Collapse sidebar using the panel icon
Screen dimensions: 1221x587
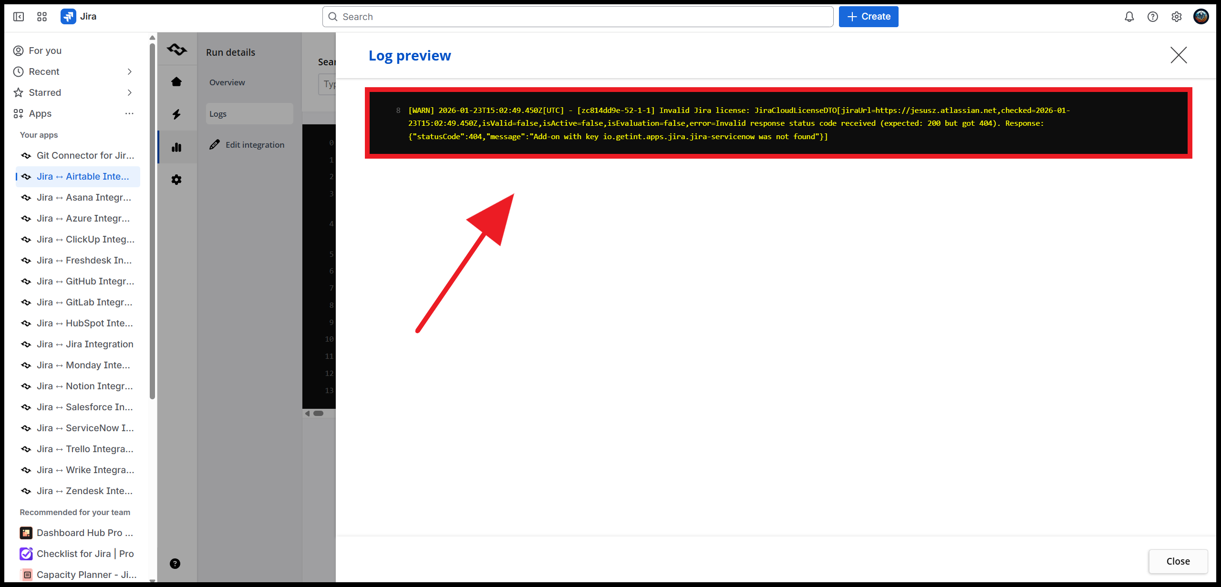click(x=19, y=17)
